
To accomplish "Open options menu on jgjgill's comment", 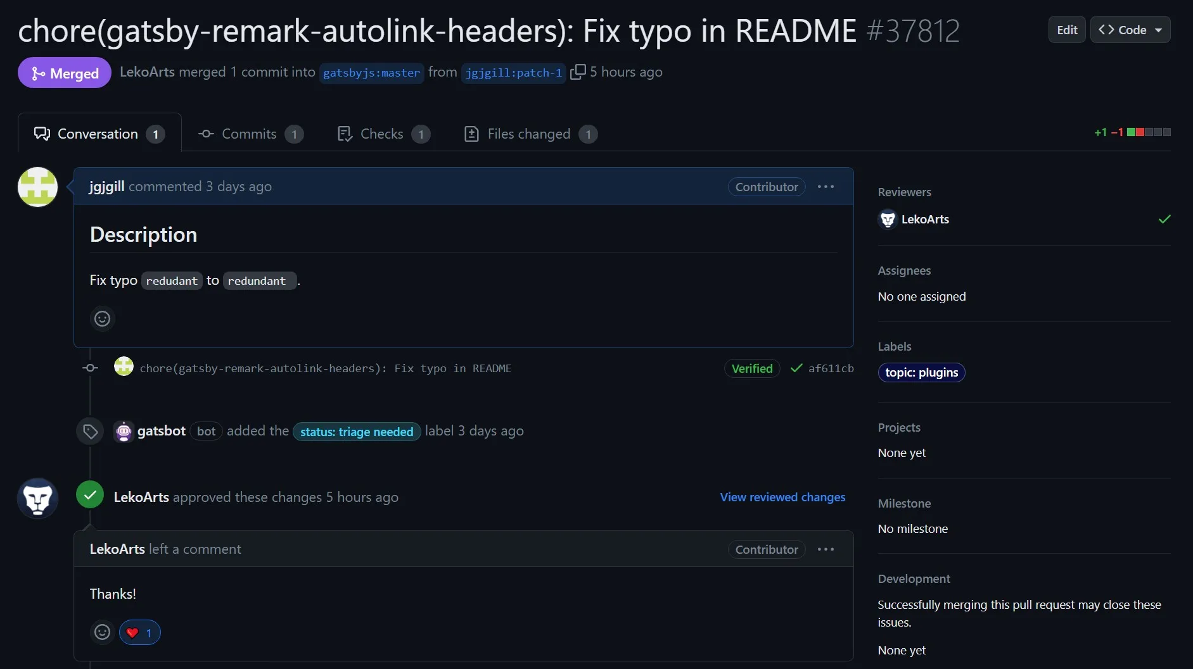I will [826, 187].
